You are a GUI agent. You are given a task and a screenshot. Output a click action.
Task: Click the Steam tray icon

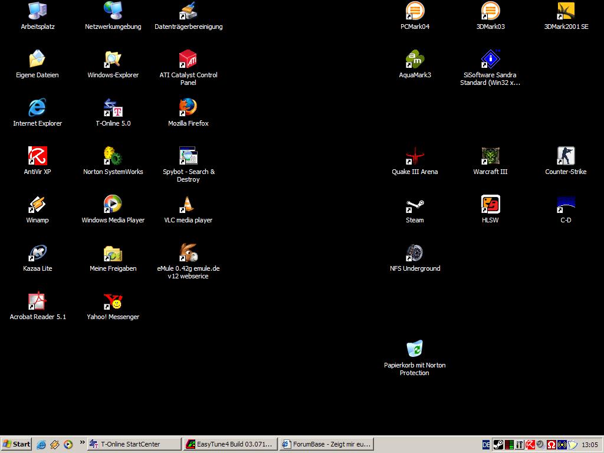click(498, 445)
